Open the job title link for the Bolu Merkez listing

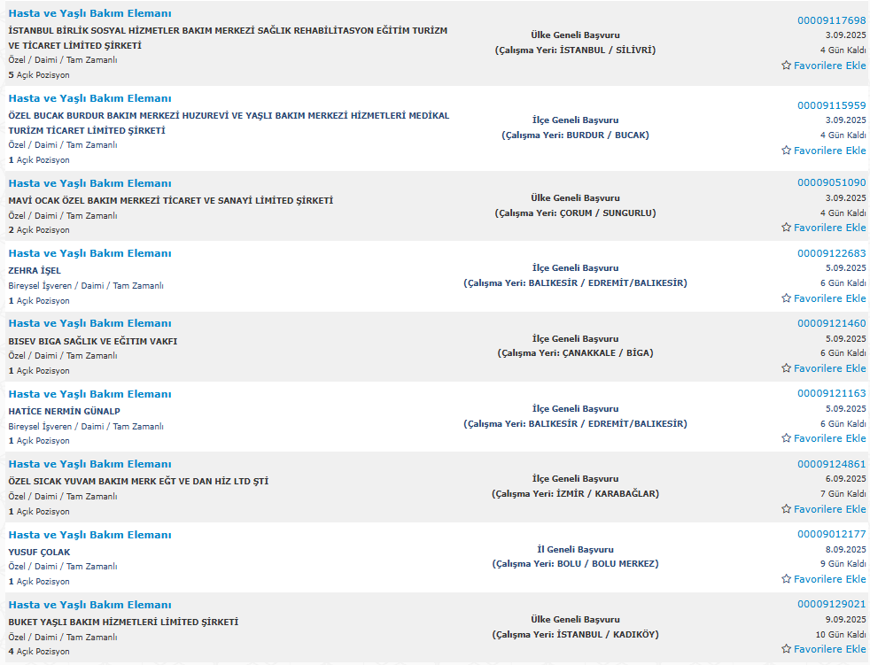click(89, 535)
